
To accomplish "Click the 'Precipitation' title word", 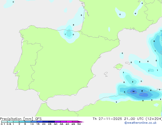I will pyautogui.click(x=11, y=119).
